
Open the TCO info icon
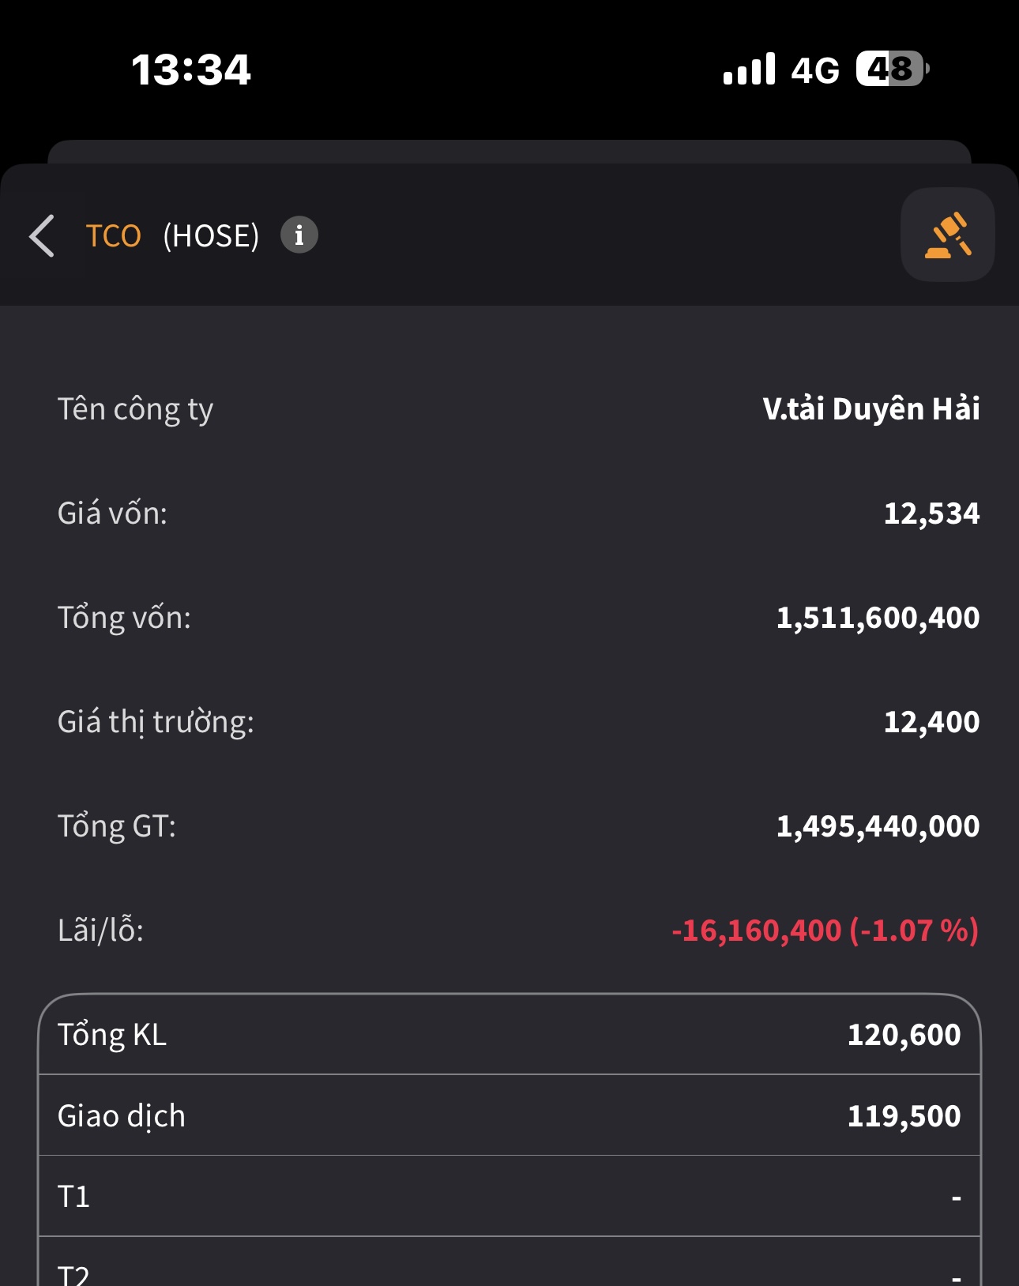(299, 235)
